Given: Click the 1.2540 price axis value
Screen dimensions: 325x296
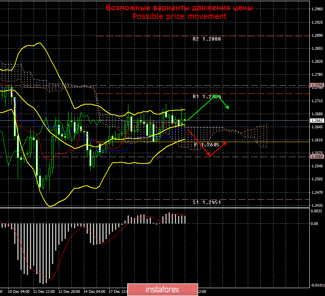Looking at the screenshot, I should 317,166.
